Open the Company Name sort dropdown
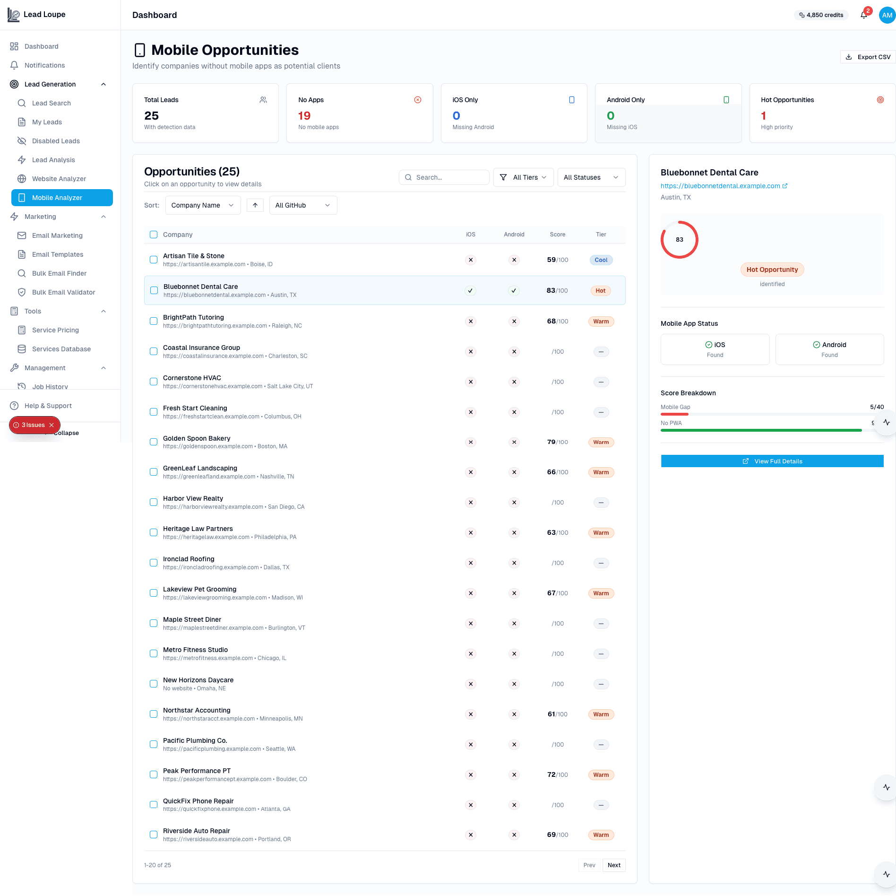The image size is (896, 896). pyautogui.click(x=203, y=205)
